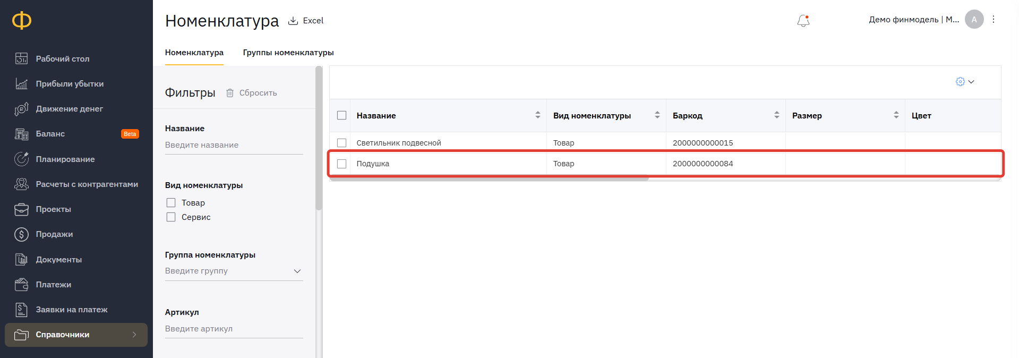
Task: Go to Рабочий стол menu item
Action: point(63,58)
